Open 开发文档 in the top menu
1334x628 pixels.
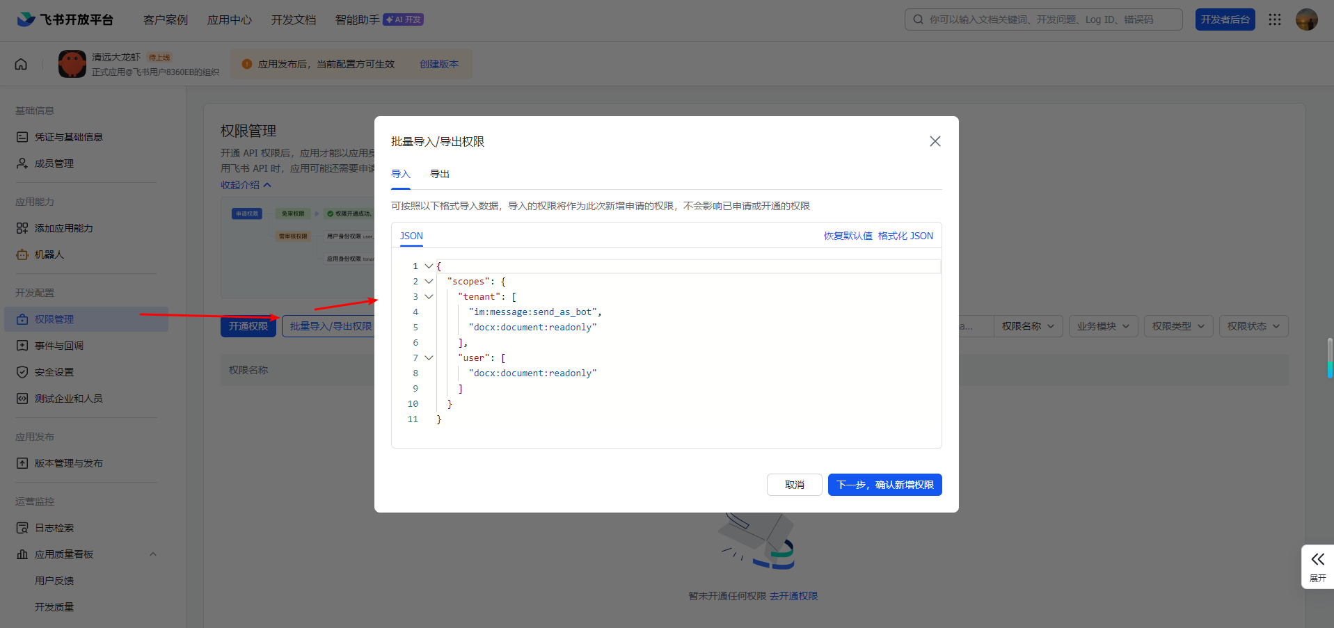[293, 19]
